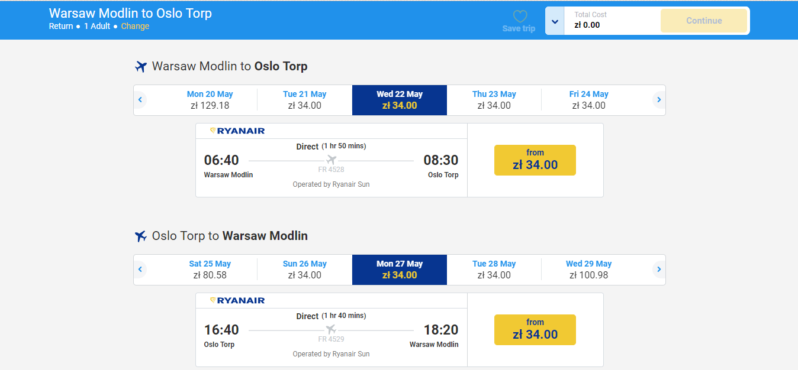Screen dimensions: 798x370
Task: Click plane icon above FR 4528
Action: 331,160
